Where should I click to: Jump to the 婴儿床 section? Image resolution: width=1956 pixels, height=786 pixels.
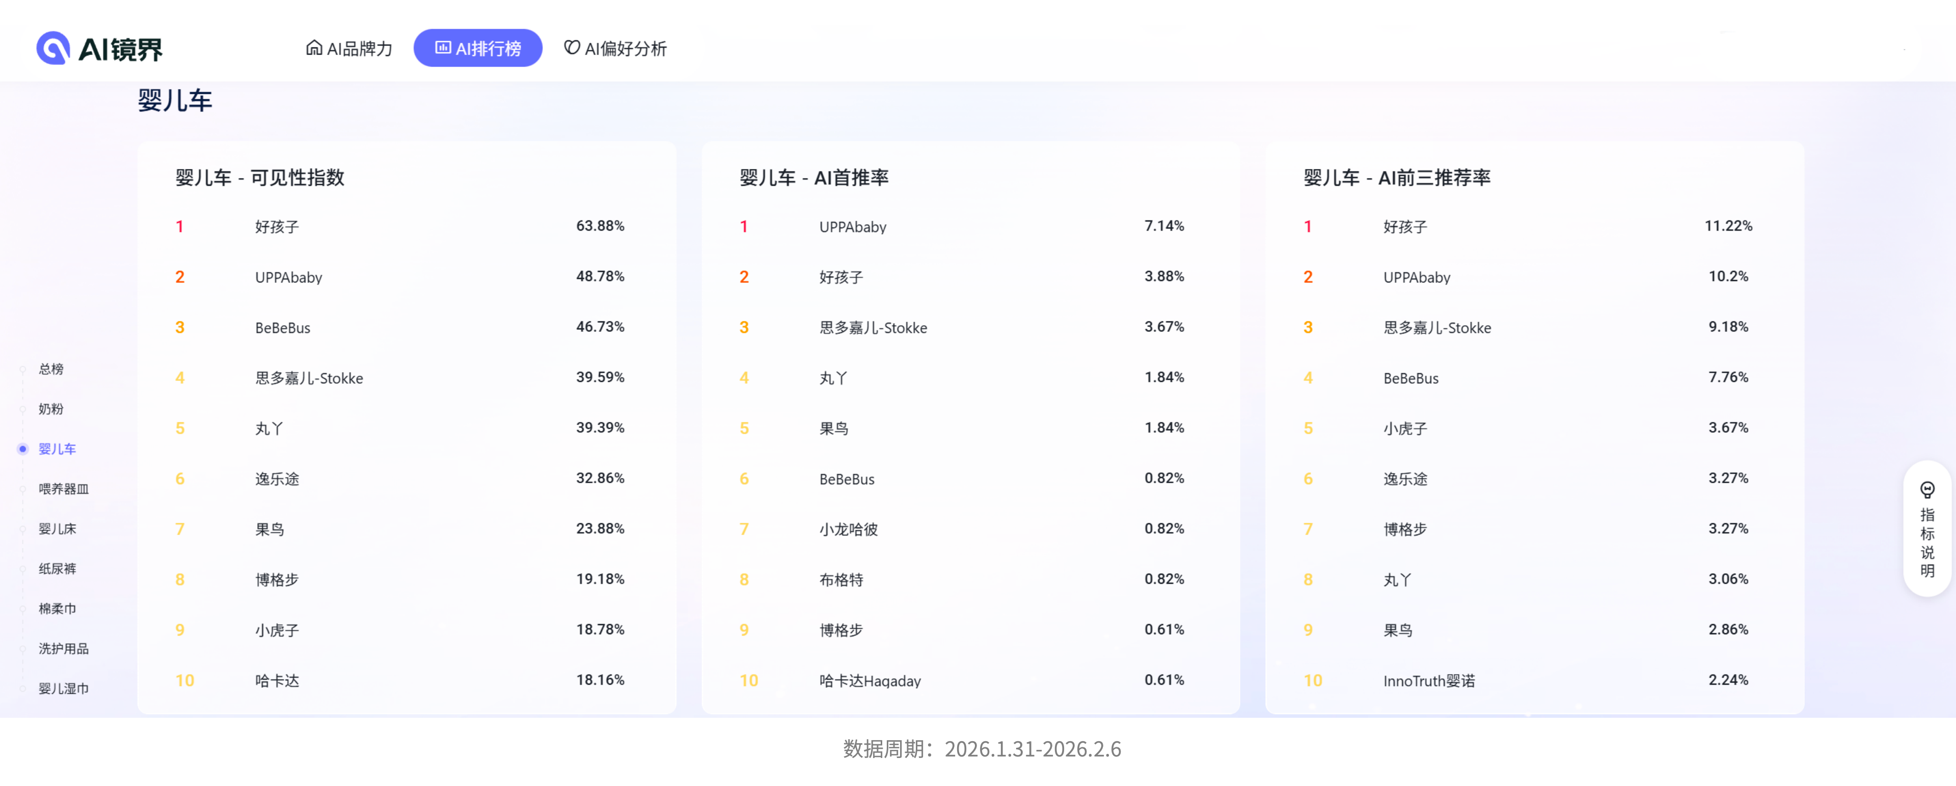point(57,529)
